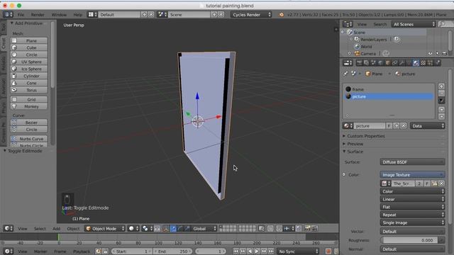Viewport: 454px width, 255px height.
Task: Toggle Camera renderability in outliner
Action: point(445,54)
